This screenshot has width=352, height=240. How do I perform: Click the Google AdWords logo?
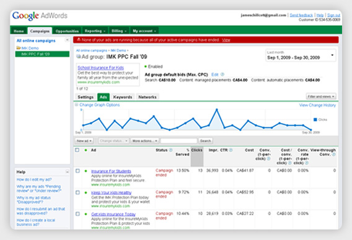pos(40,16)
